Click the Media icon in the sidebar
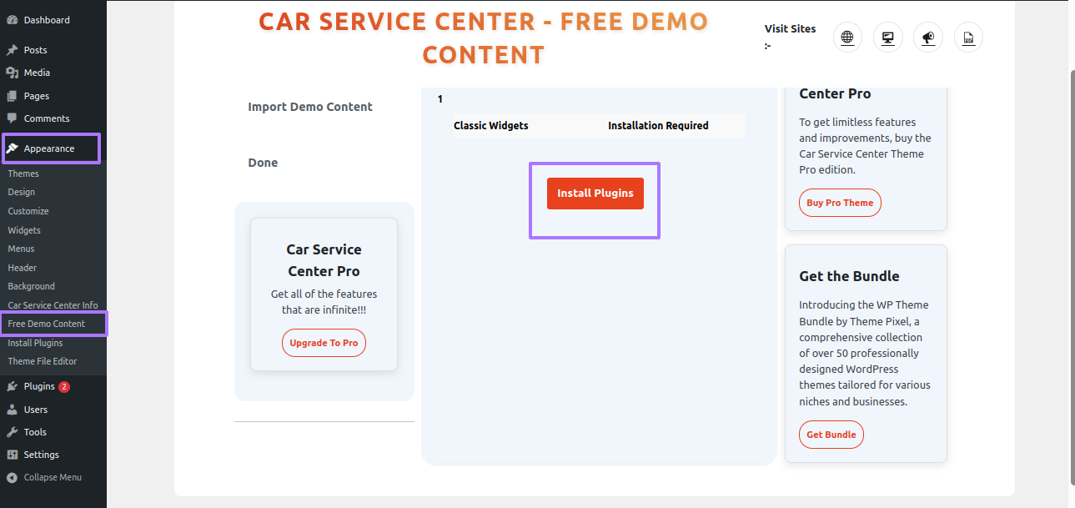This screenshot has width=1075, height=508. click(13, 73)
